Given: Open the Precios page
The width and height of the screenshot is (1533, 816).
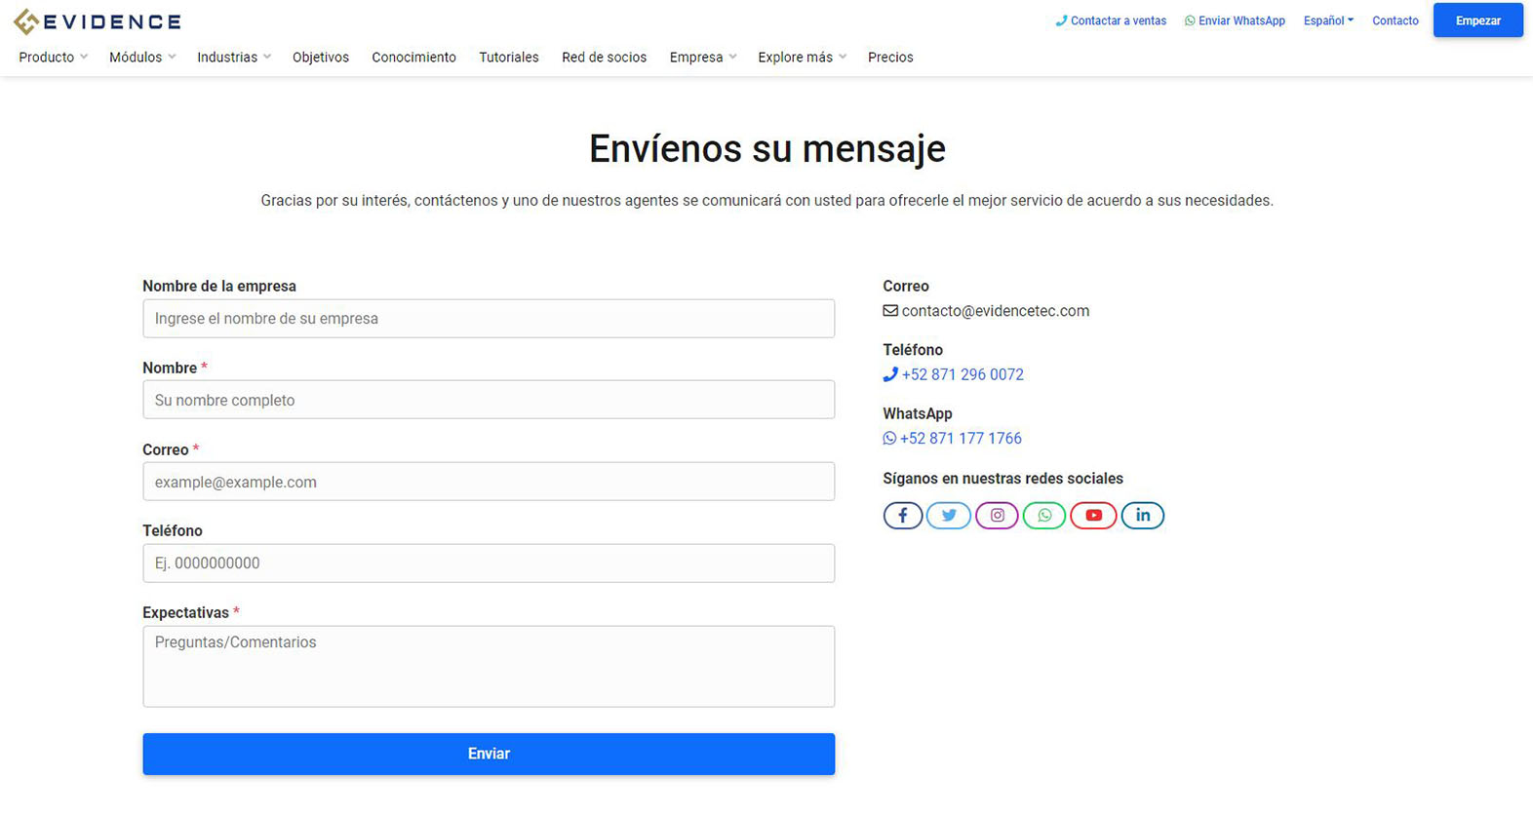Looking at the screenshot, I should (x=890, y=58).
